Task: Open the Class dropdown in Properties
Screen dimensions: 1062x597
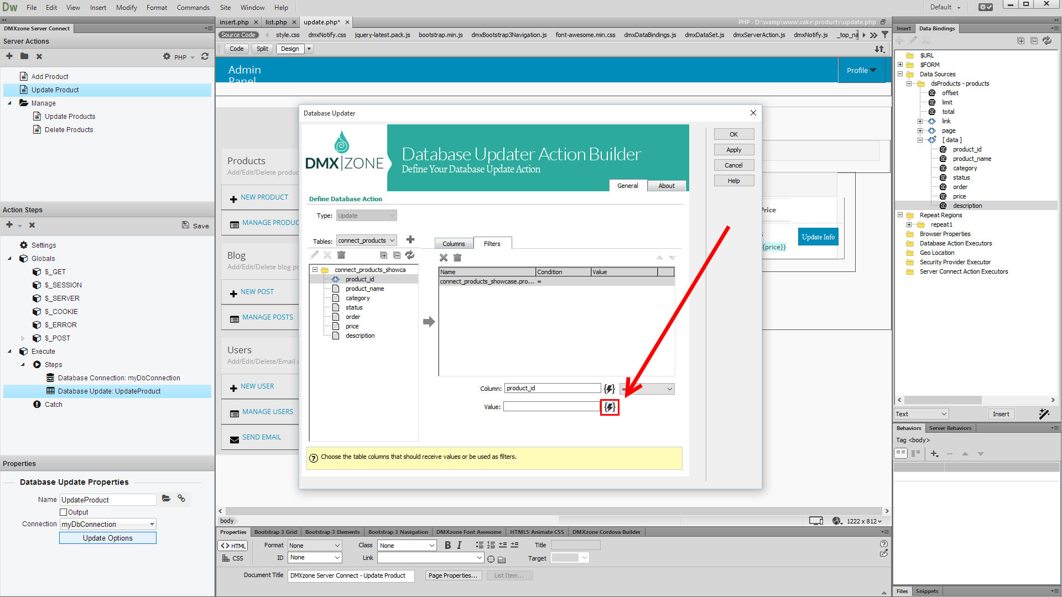Action: click(408, 546)
